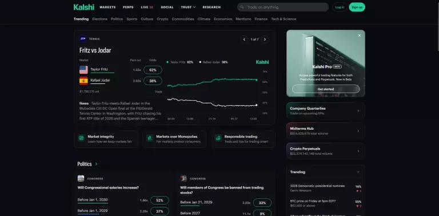Screen dimensions: 439x216
Task: Click the Sign up button
Action: pos(357,7)
